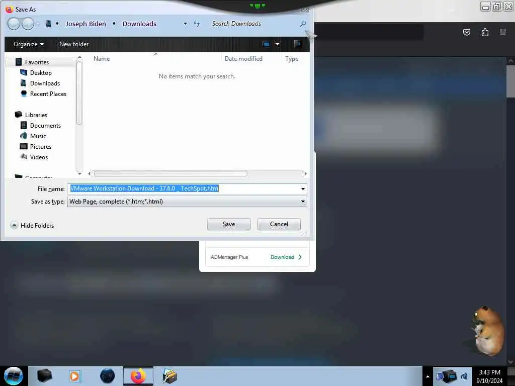Image resolution: width=515 pixels, height=386 pixels.
Task: Collapse folders with Hide Folders
Action: (x=32, y=226)
